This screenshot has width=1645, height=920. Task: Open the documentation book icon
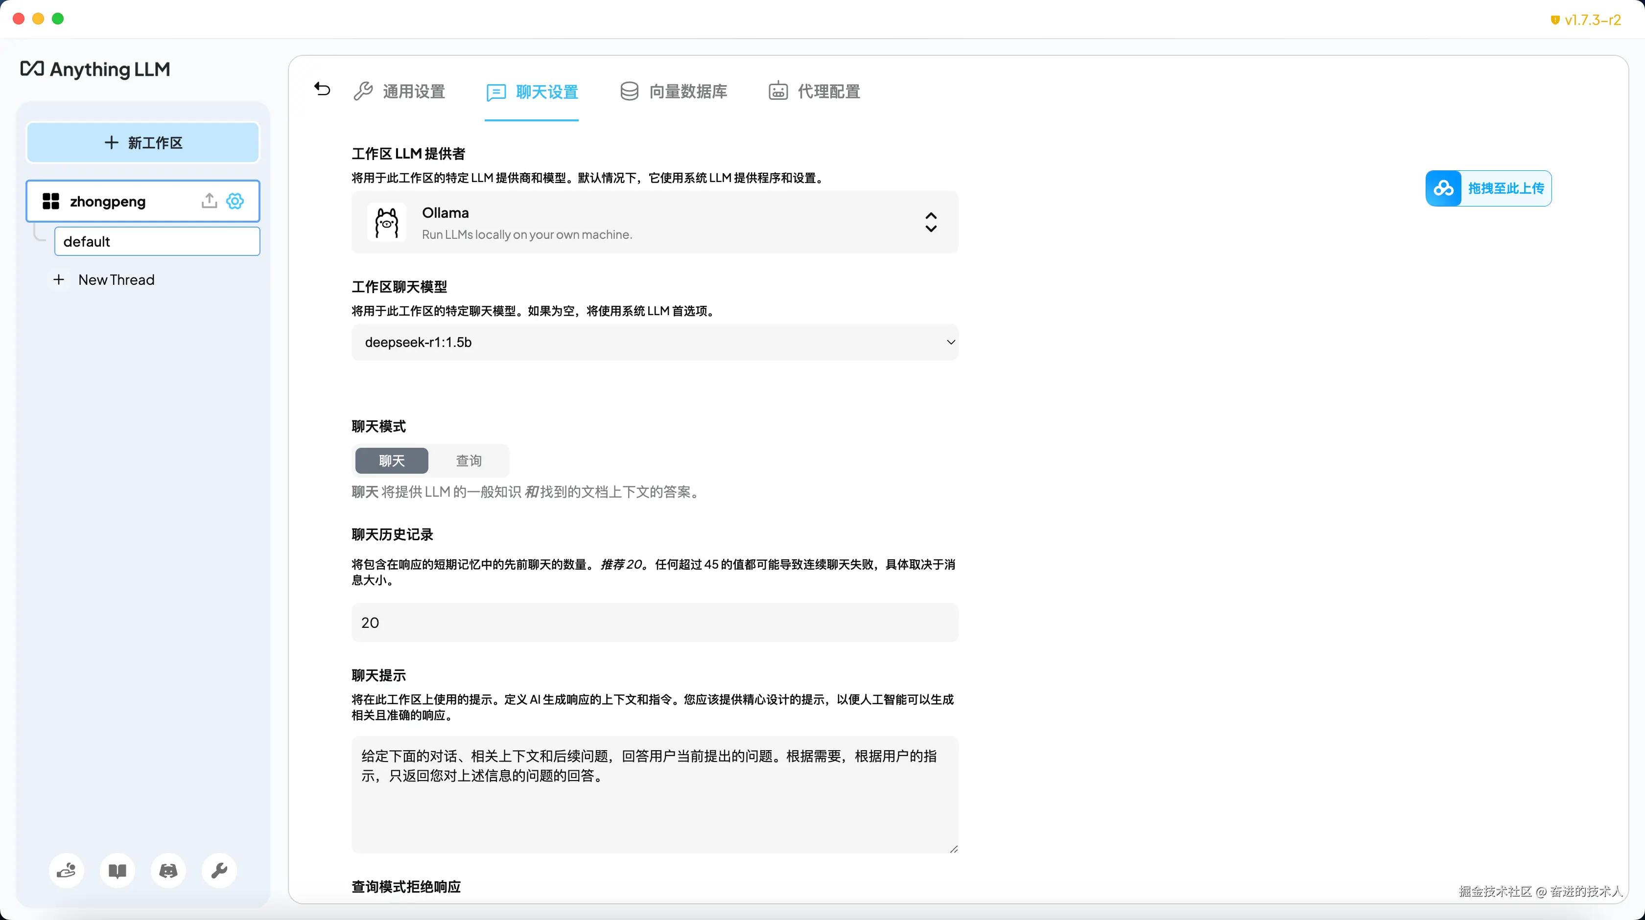[x=117, y=871]
